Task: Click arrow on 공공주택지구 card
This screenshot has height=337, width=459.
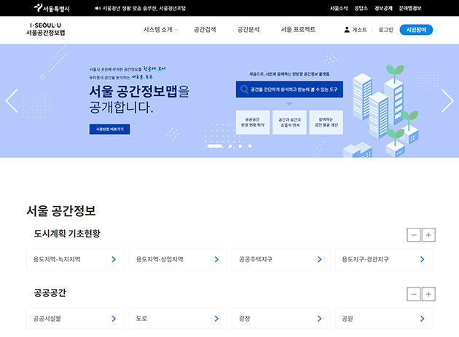Action: (320, 259)
